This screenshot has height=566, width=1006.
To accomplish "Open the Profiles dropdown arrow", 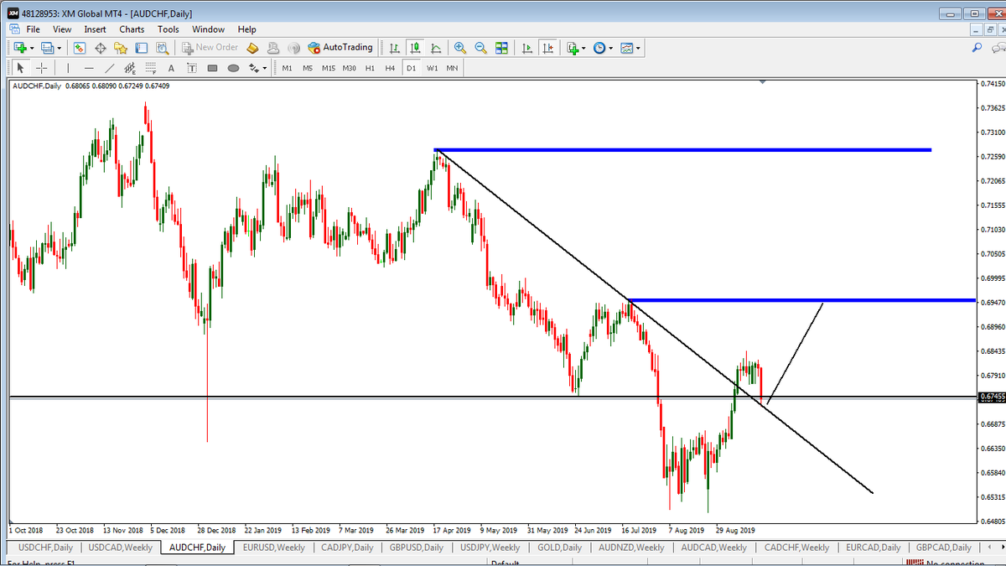I will click(x=59, y=48).
